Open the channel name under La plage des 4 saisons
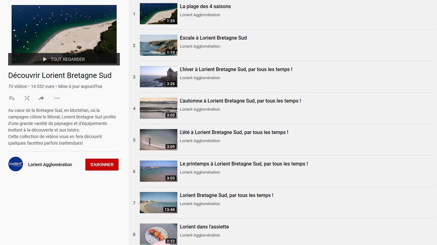 coord(200,15)
